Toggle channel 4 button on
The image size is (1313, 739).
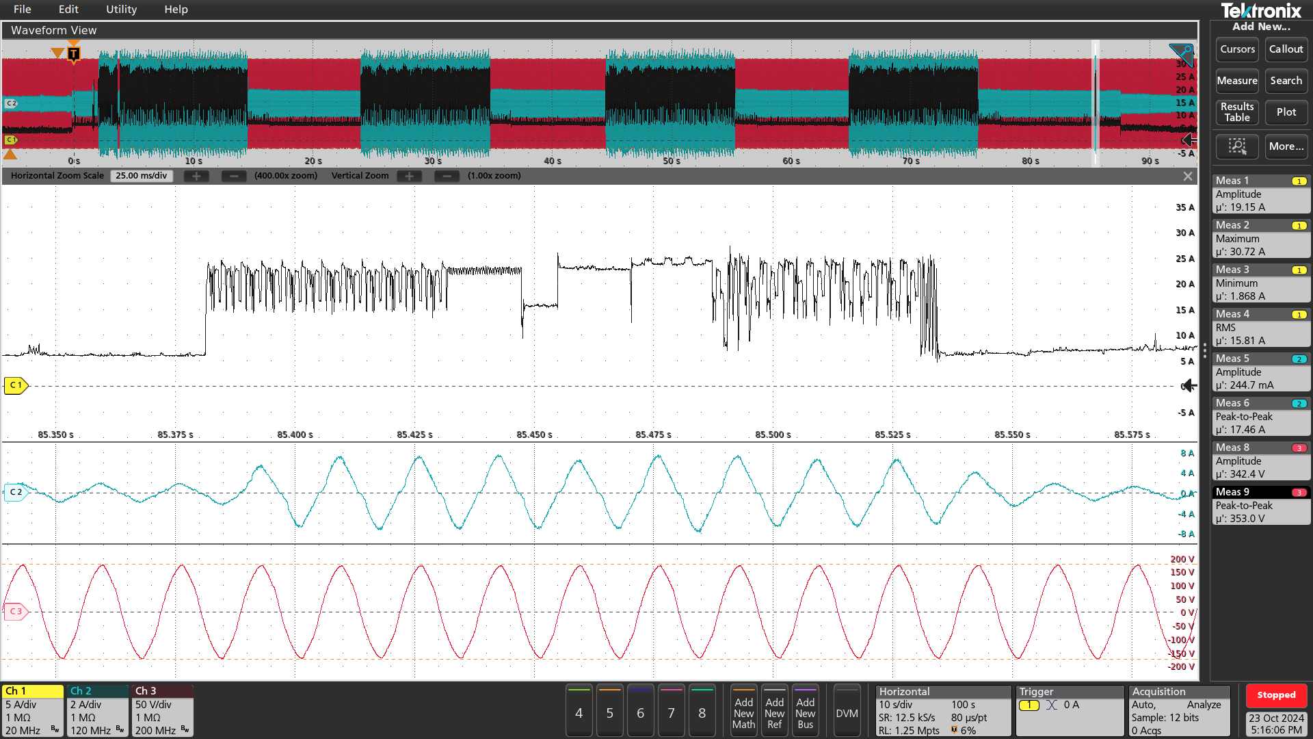(579, 712)
